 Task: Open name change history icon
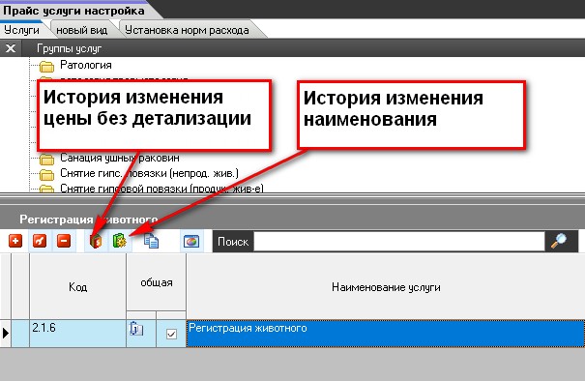click(x=120, y=242)
